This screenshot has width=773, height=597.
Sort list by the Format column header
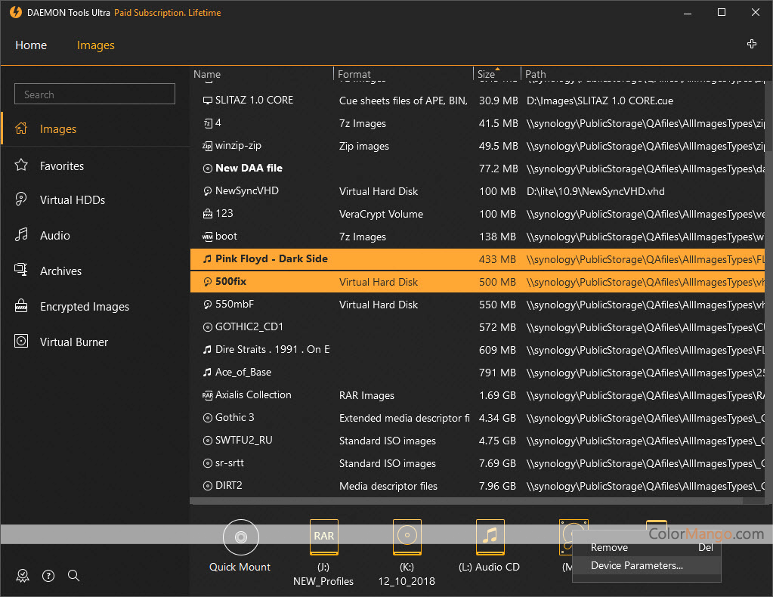coord(354,74)
